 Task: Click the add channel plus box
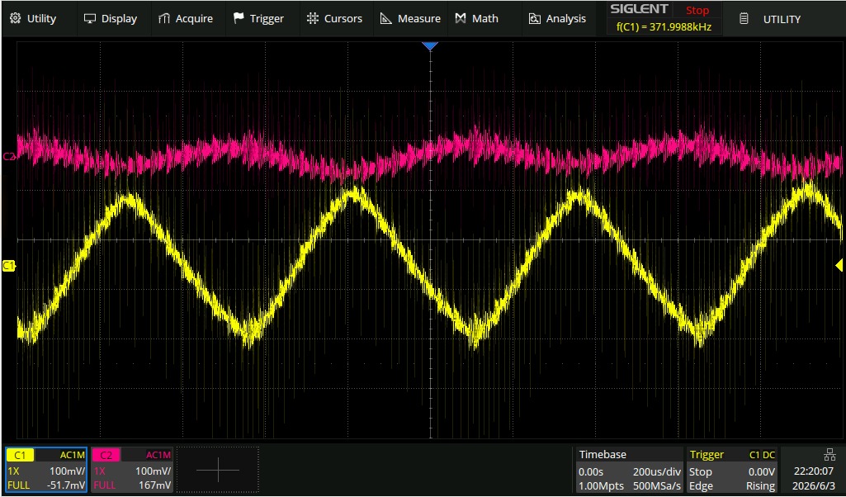coord(218,470)
